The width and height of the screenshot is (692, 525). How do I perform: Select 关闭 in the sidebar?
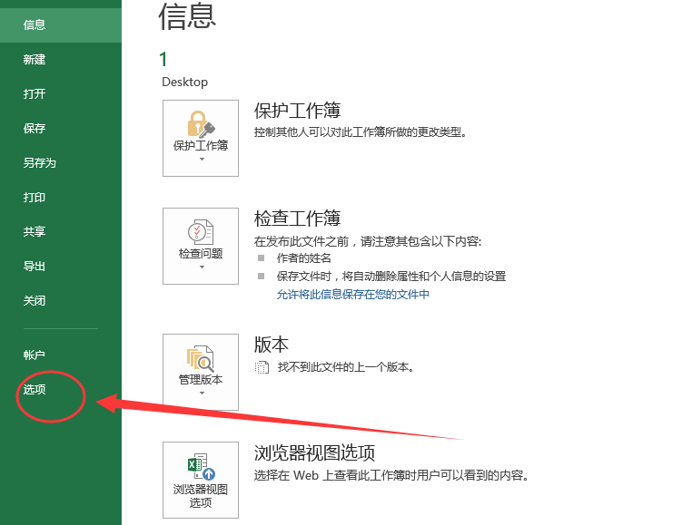[35, 301]
